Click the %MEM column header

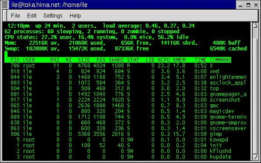pyautogui.click(x=179, y=60)
